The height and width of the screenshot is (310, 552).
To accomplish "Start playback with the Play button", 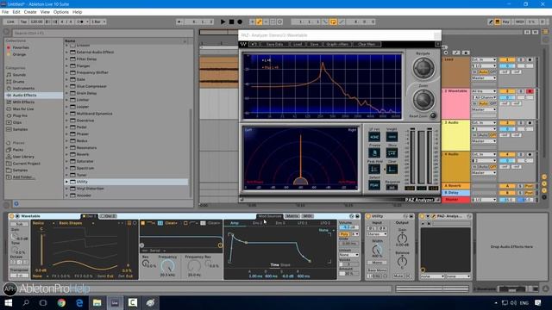I will [223, 22].
